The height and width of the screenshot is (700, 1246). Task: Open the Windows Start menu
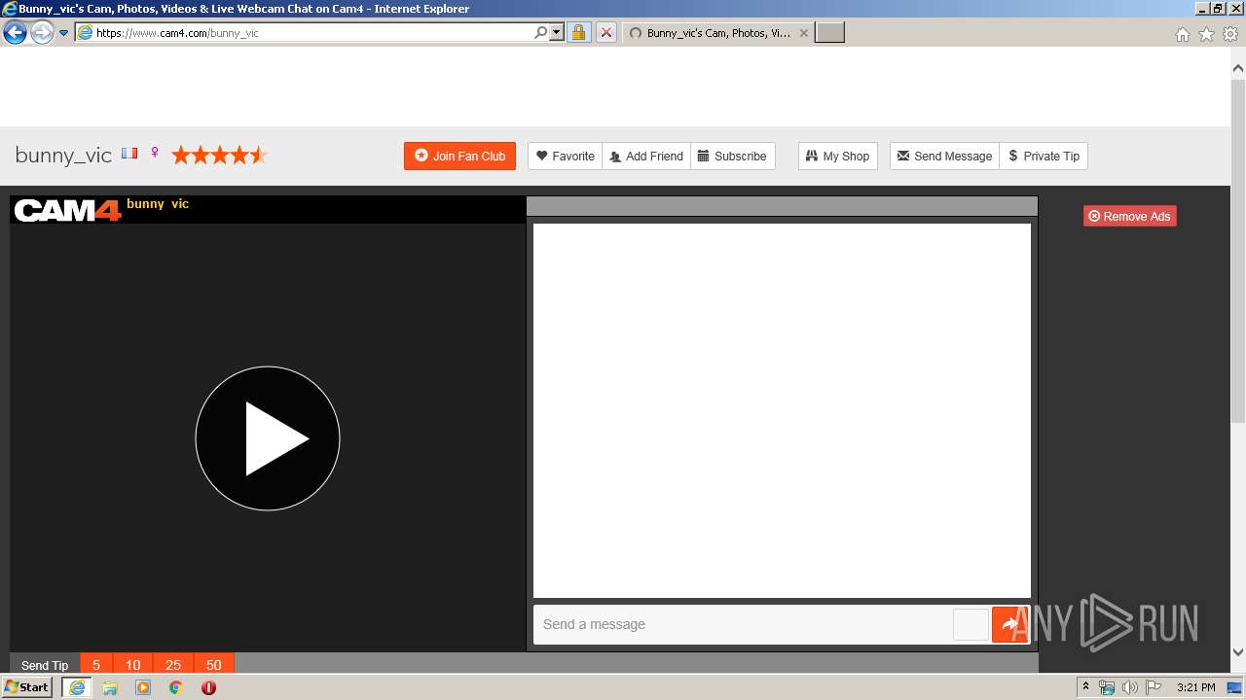tap(27, 686)
